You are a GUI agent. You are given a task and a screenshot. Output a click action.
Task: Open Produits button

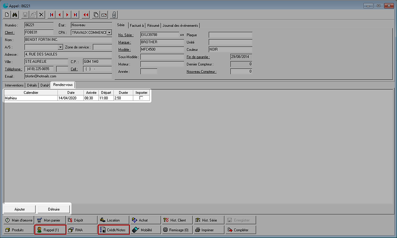[19, 229]
